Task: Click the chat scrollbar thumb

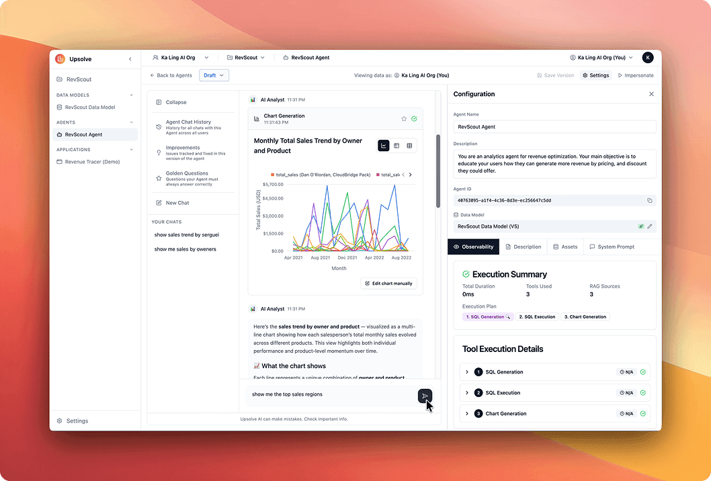Action: [438, 171]
